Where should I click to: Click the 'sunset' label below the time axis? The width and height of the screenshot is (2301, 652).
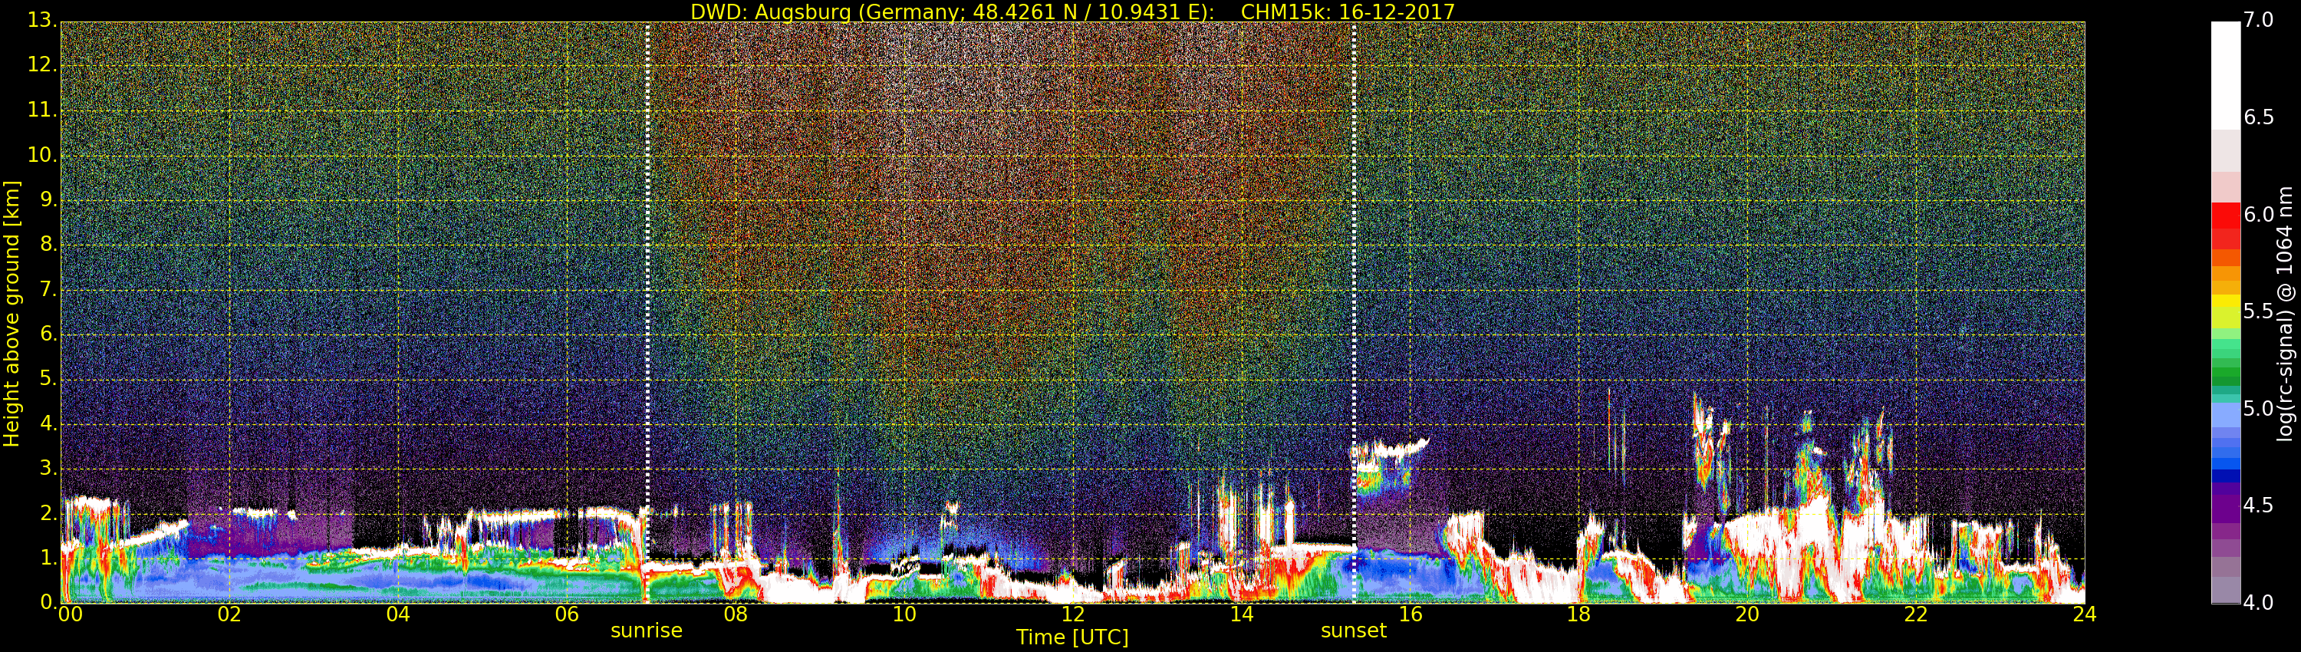click(1353, 631)
